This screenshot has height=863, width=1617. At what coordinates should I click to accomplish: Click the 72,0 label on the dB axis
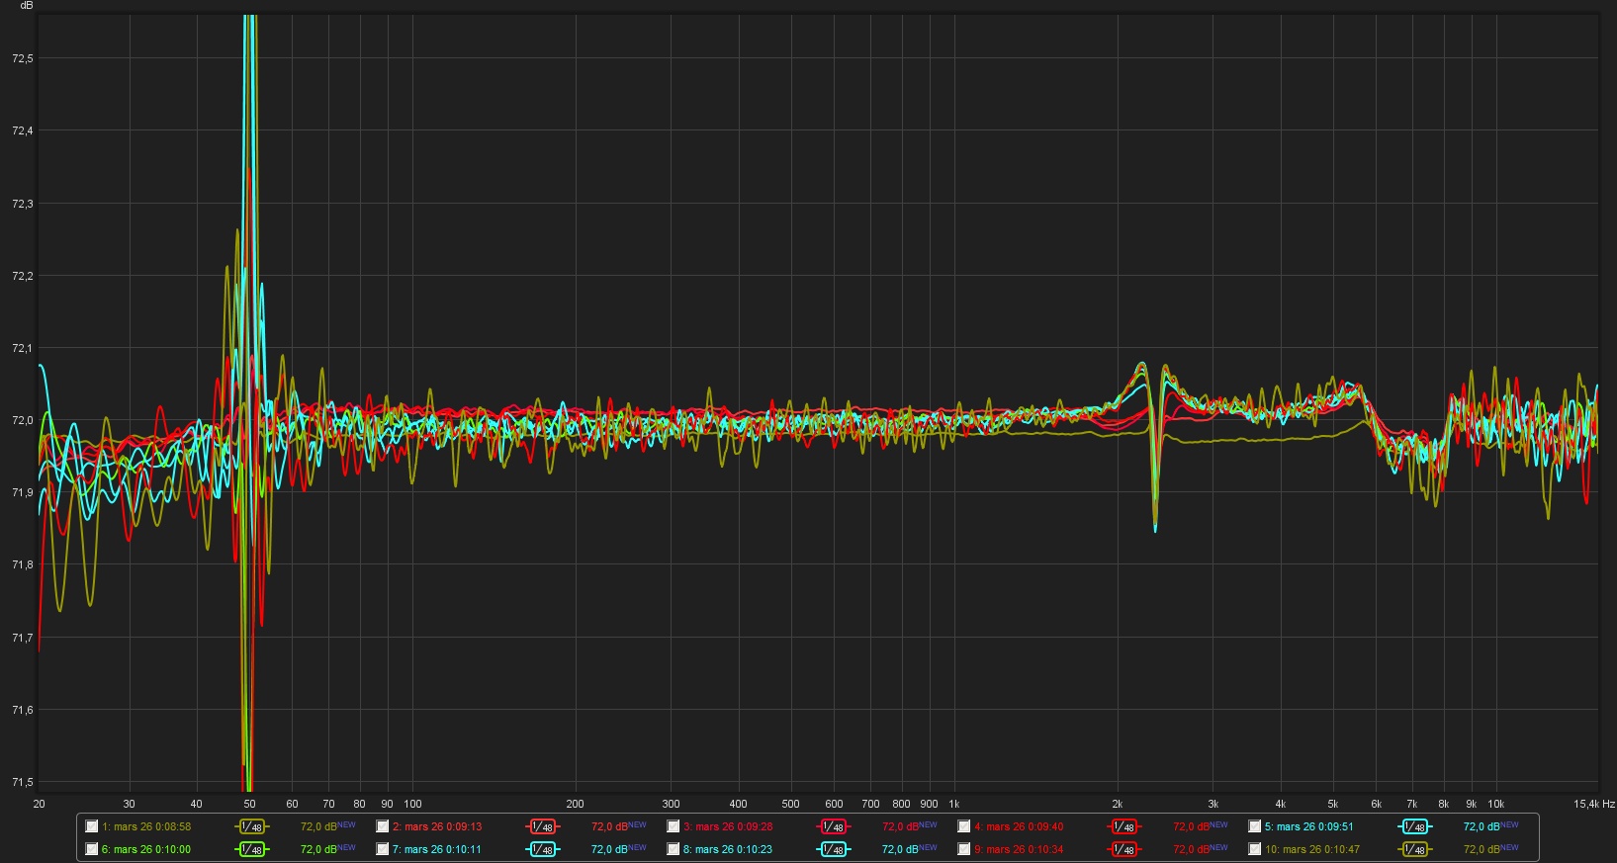click(22, 420)
